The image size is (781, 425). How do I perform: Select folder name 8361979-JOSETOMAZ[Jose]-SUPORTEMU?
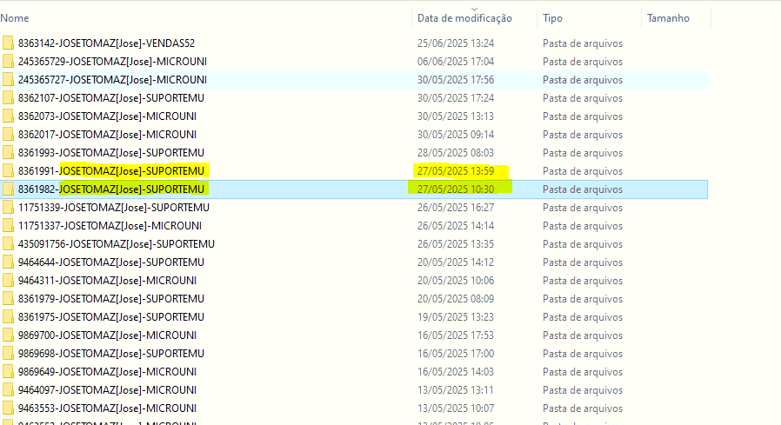(111, 299)
